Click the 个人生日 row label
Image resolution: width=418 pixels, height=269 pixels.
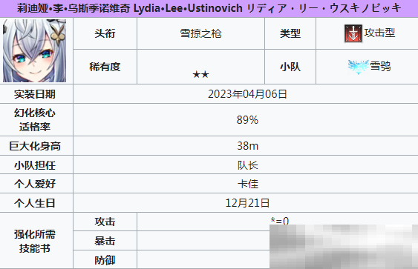[x=35, y=203]
